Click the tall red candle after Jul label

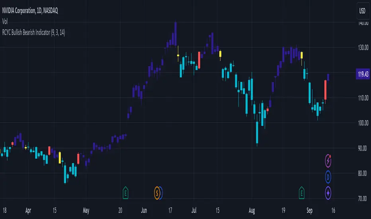coord(199,61)
